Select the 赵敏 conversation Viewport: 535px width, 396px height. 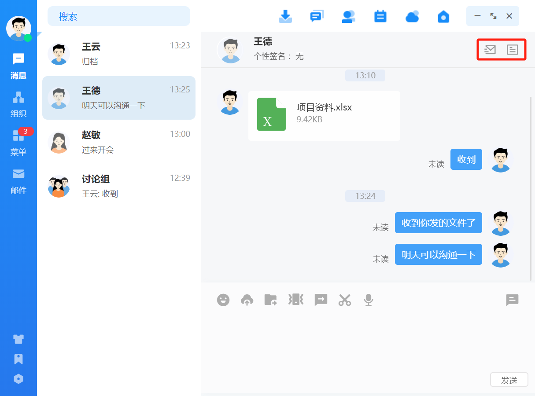pos(119,142)
